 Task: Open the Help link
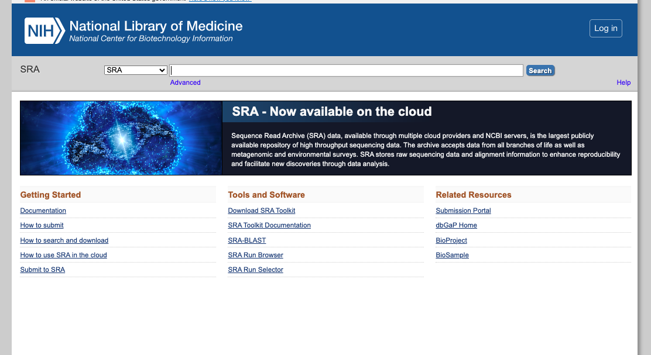(623, 82)
